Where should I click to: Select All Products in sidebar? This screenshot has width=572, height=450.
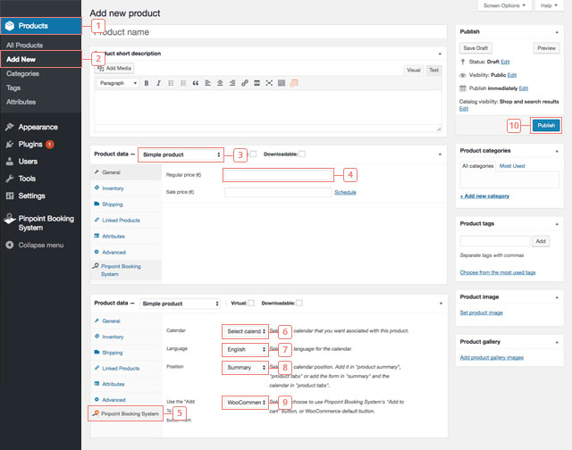pos(24,46)
